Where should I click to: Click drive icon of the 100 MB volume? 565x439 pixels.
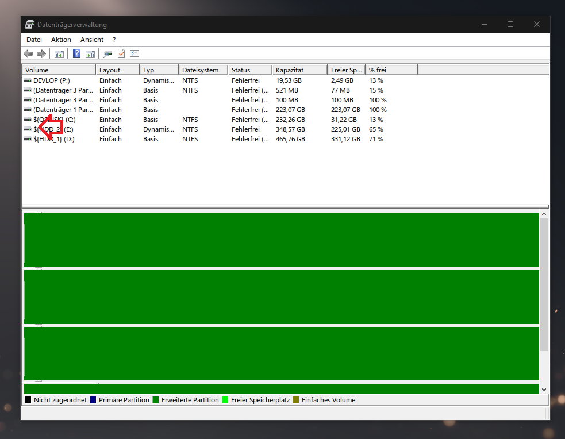tap(28, 100)
